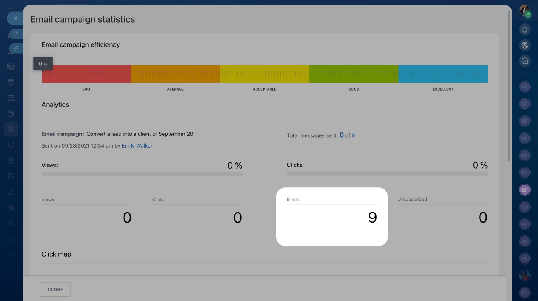Open the calendar icon in left sidebar
Screen dimensions: 538x301
tap(11, 98)
